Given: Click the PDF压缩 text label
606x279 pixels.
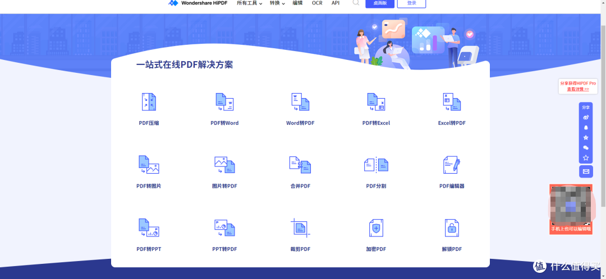Looking at the screenshot, I should pyautogui.click(x=149, y=123).
